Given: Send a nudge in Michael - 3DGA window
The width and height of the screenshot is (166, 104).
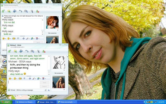Looking at the screenshot, I should pyautogui.click(x=20, y=79).
